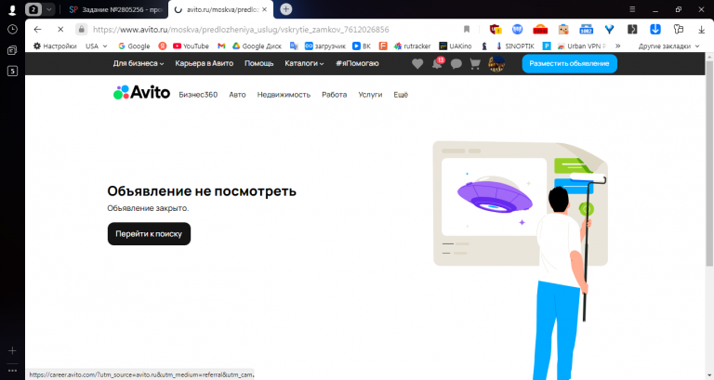
Task: Open YouTube bookmark
Action: (191, 46)
